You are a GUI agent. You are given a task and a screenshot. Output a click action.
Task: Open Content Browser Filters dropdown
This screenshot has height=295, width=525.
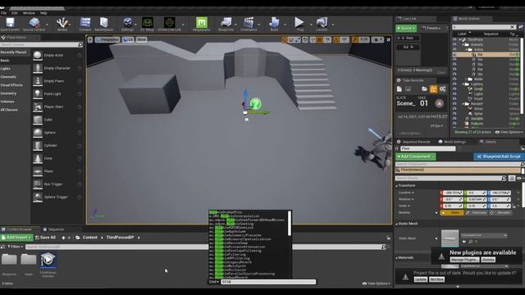(x=16, y=247)
